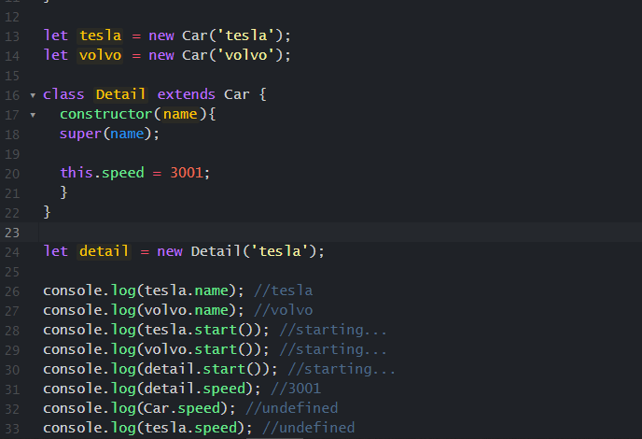Screen dimensions: 642x439
Task: Click line number 14 in gutter
Action: (12, 56)
